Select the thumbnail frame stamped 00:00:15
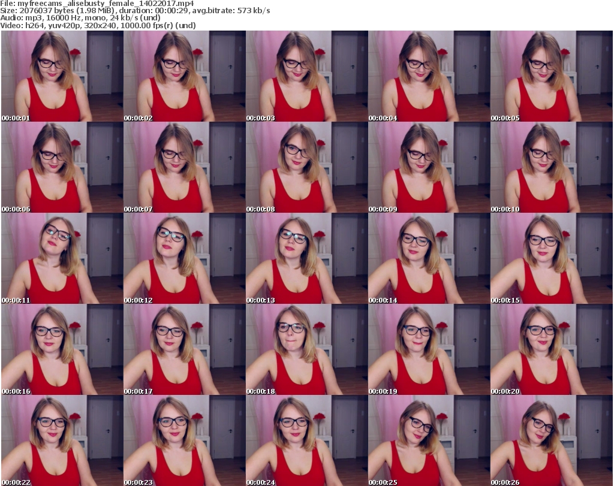 (552, 258)
